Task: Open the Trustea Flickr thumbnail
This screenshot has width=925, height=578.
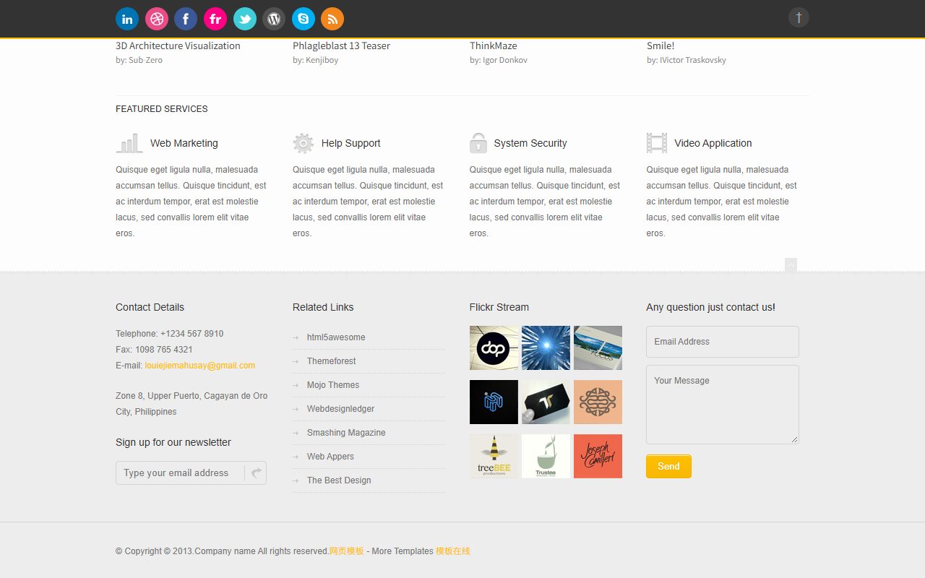Action: click(x=546, y=457)
